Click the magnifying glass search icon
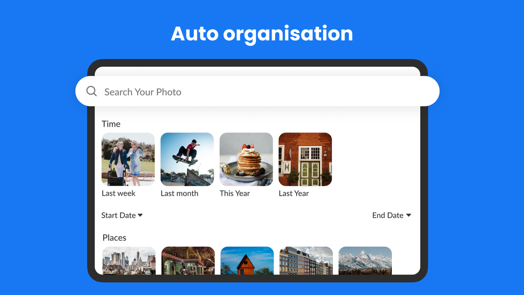Viewport: 524px width, 295px height. [x=91, y=91]
